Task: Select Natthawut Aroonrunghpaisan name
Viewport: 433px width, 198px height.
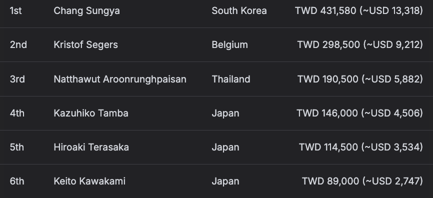Action: pyautogui.click(x=120, y=79)
